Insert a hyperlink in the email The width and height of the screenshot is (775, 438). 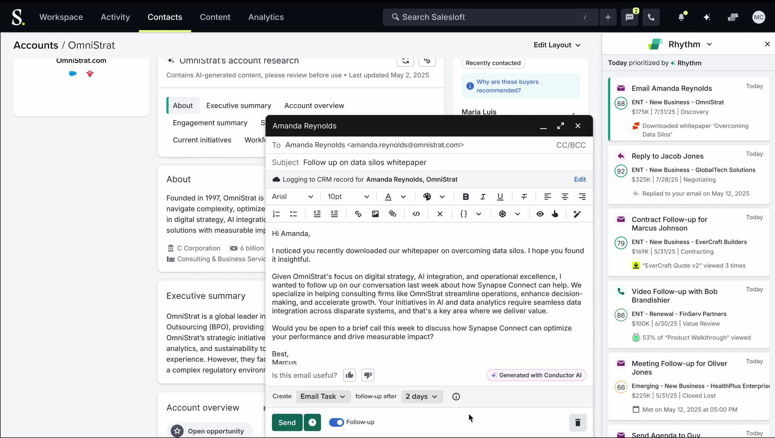(358, 214)
